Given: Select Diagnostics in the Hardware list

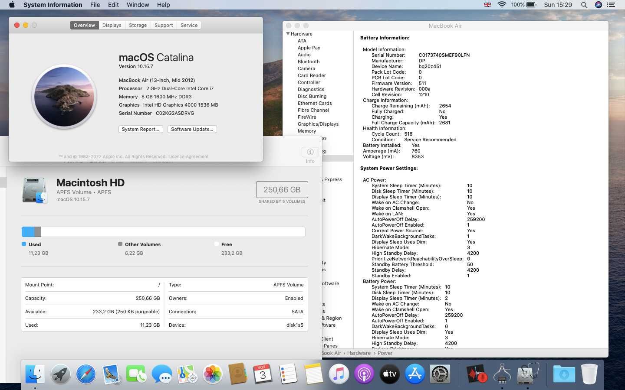Looking at the screenshot, I should coord(311,89).
